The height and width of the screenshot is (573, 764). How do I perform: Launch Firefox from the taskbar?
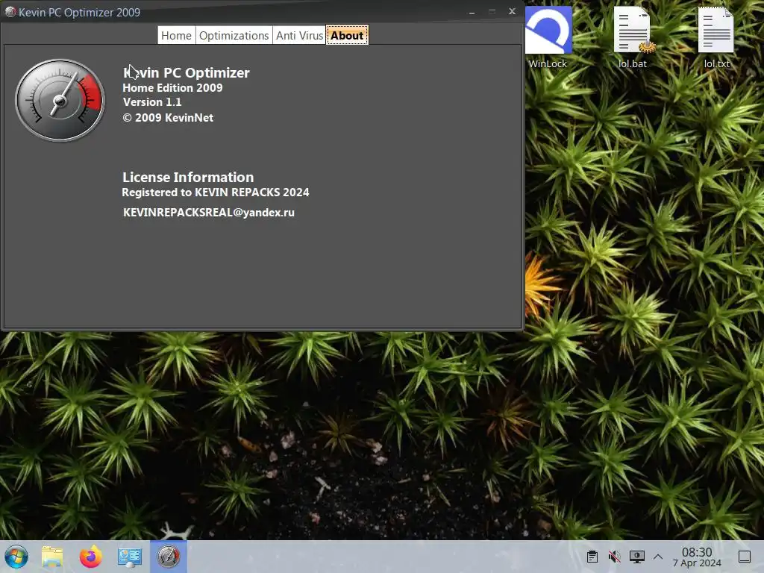click(x=90, y=557)
